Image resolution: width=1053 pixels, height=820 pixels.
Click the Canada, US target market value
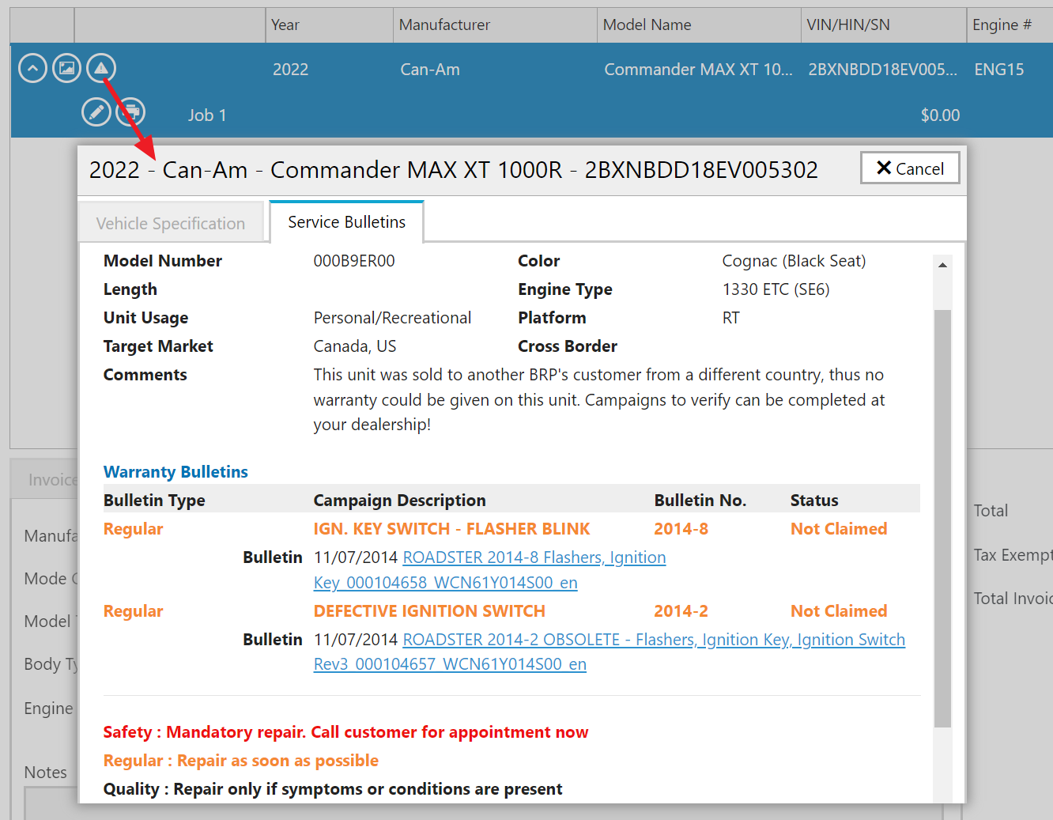click(x=355, y=346)
